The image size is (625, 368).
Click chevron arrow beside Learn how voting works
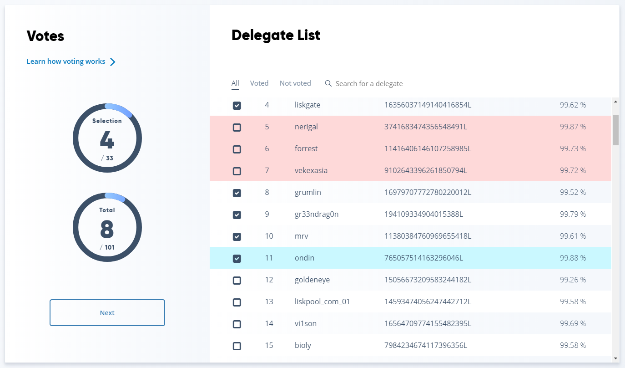[x=113, y=62]
